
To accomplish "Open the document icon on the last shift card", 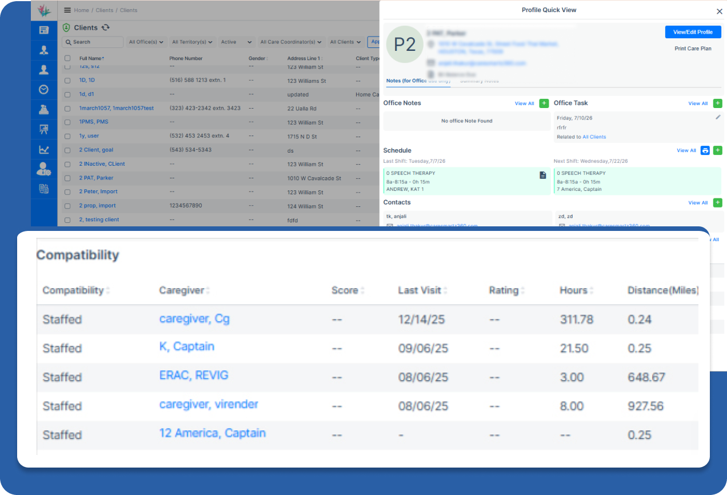I will point(543,175).
